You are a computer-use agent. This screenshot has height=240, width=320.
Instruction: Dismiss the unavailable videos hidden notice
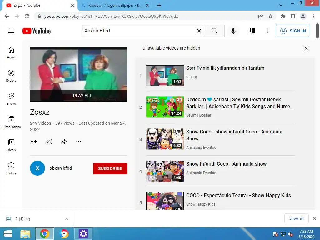306,48
